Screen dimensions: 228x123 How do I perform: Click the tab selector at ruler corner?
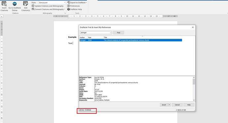click(x=2, y=17)
